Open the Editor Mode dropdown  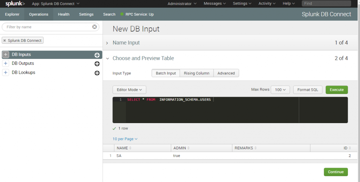click(x=129, y=90)
